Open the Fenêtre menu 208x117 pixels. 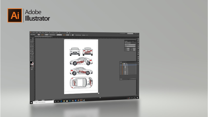pos(57,33)
